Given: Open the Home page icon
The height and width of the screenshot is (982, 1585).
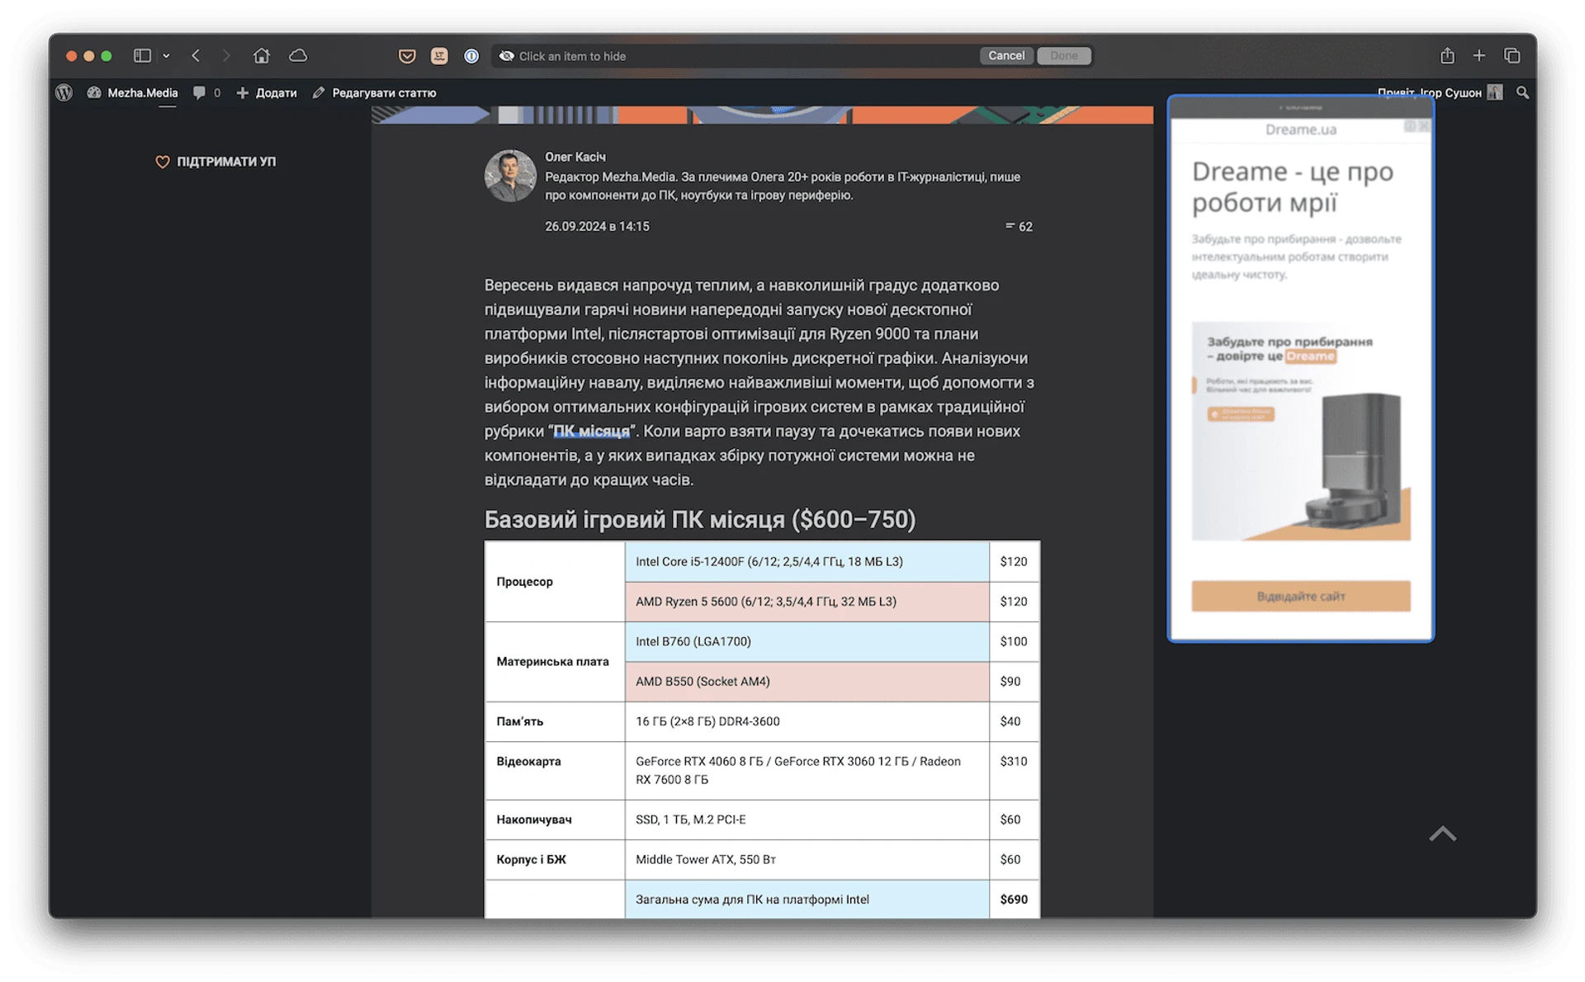Looking at the screenshot, I should 261,55.
